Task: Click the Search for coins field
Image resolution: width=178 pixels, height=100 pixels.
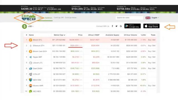Action: click(129, 18)
